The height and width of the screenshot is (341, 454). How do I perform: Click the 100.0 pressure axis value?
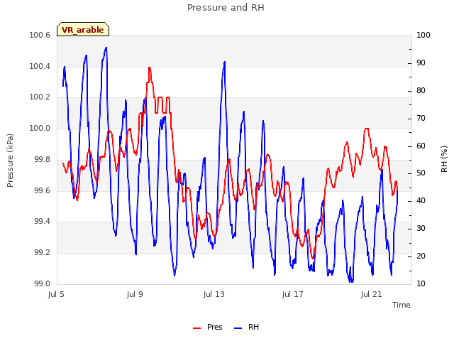click(x=40, y=128)
